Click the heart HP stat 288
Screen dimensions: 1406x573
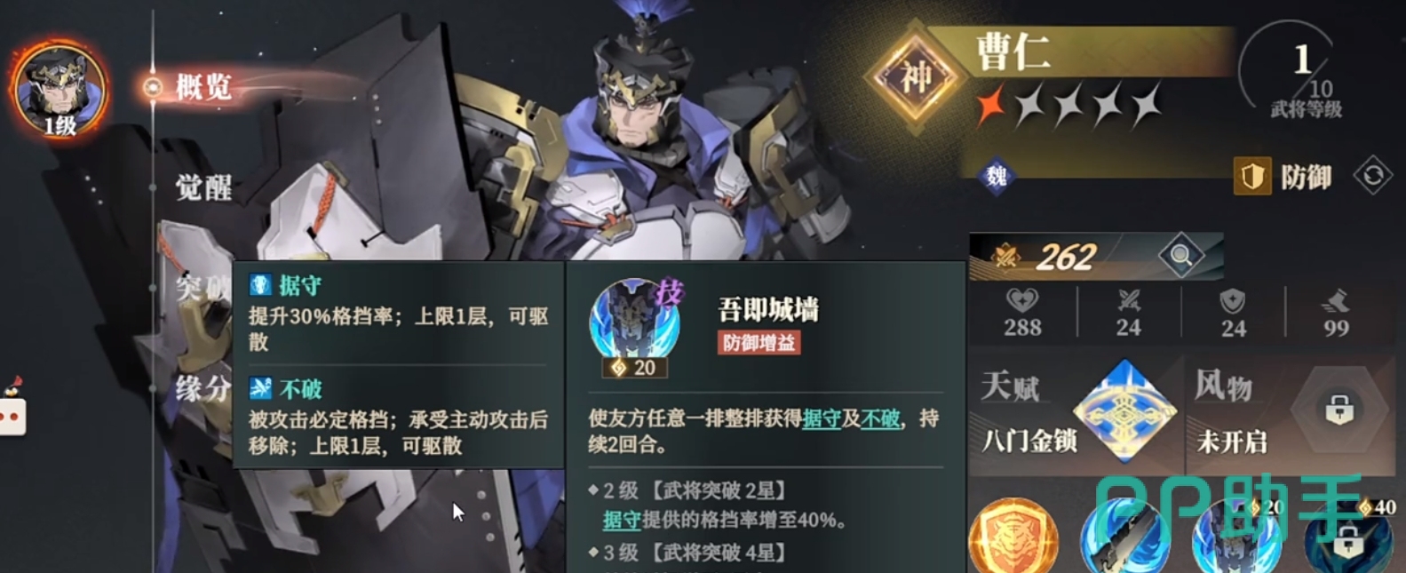[x=1022, y=314]
